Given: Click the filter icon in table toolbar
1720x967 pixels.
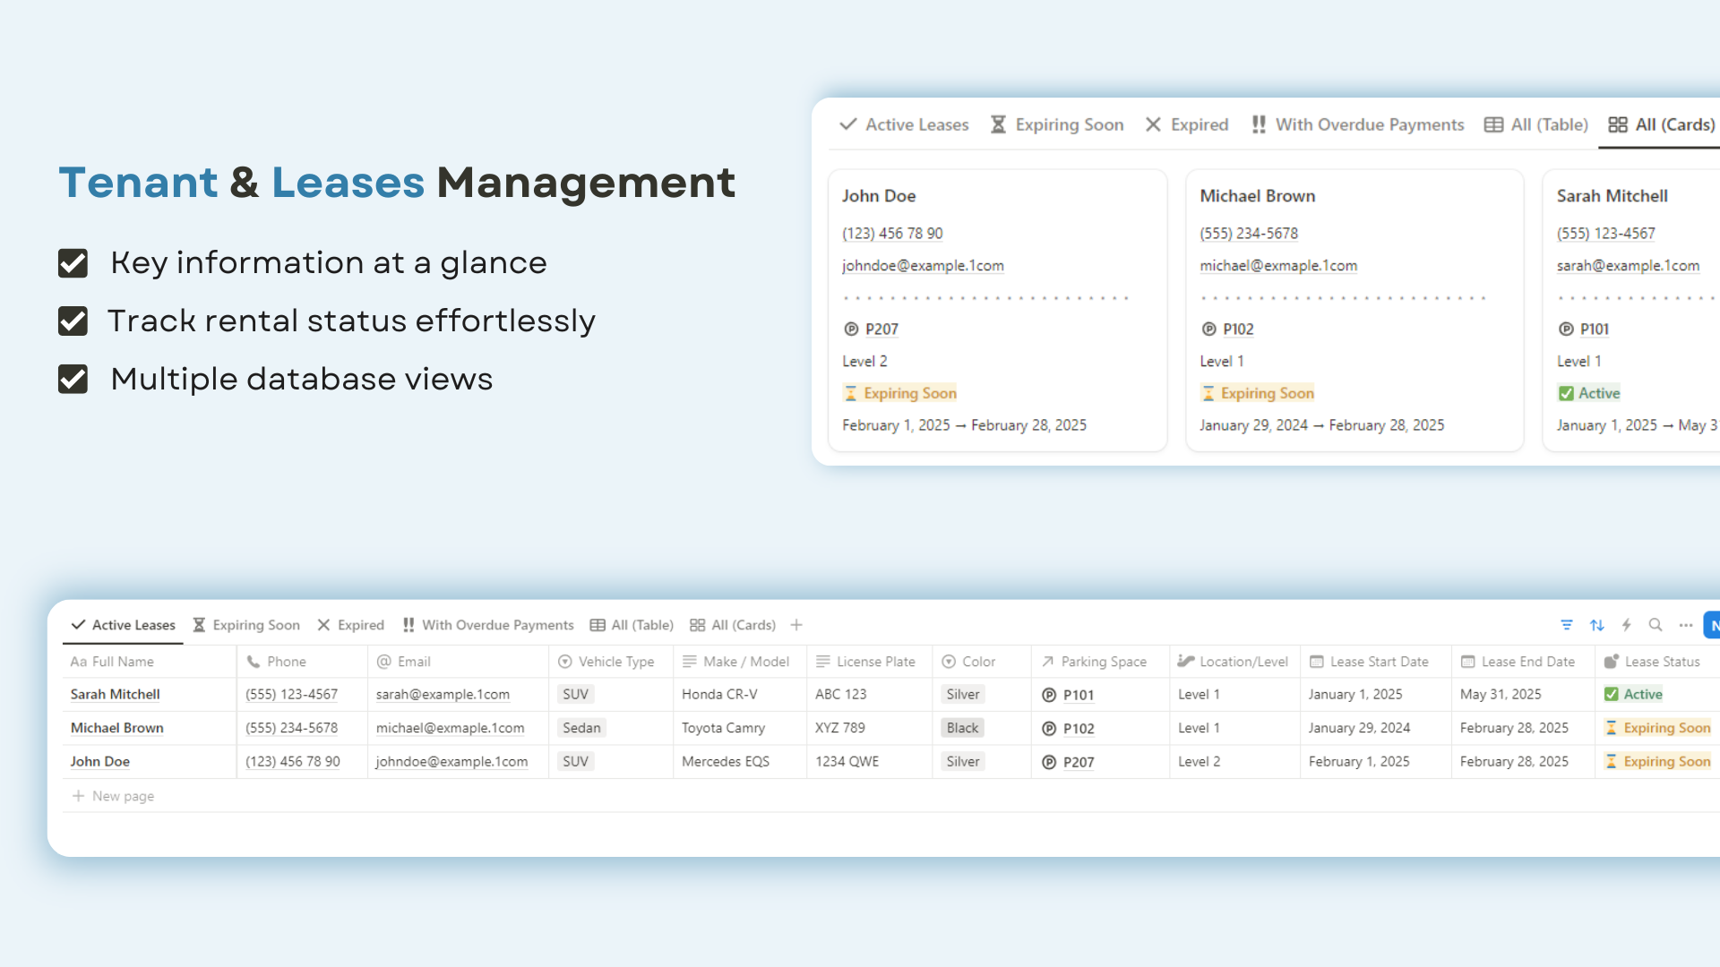Looking at the screenshot, I should pos(1567,625).
